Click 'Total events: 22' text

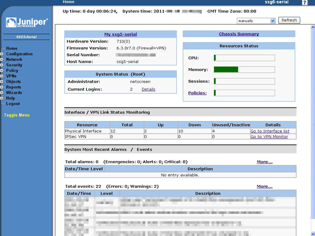tap(83, 186)
